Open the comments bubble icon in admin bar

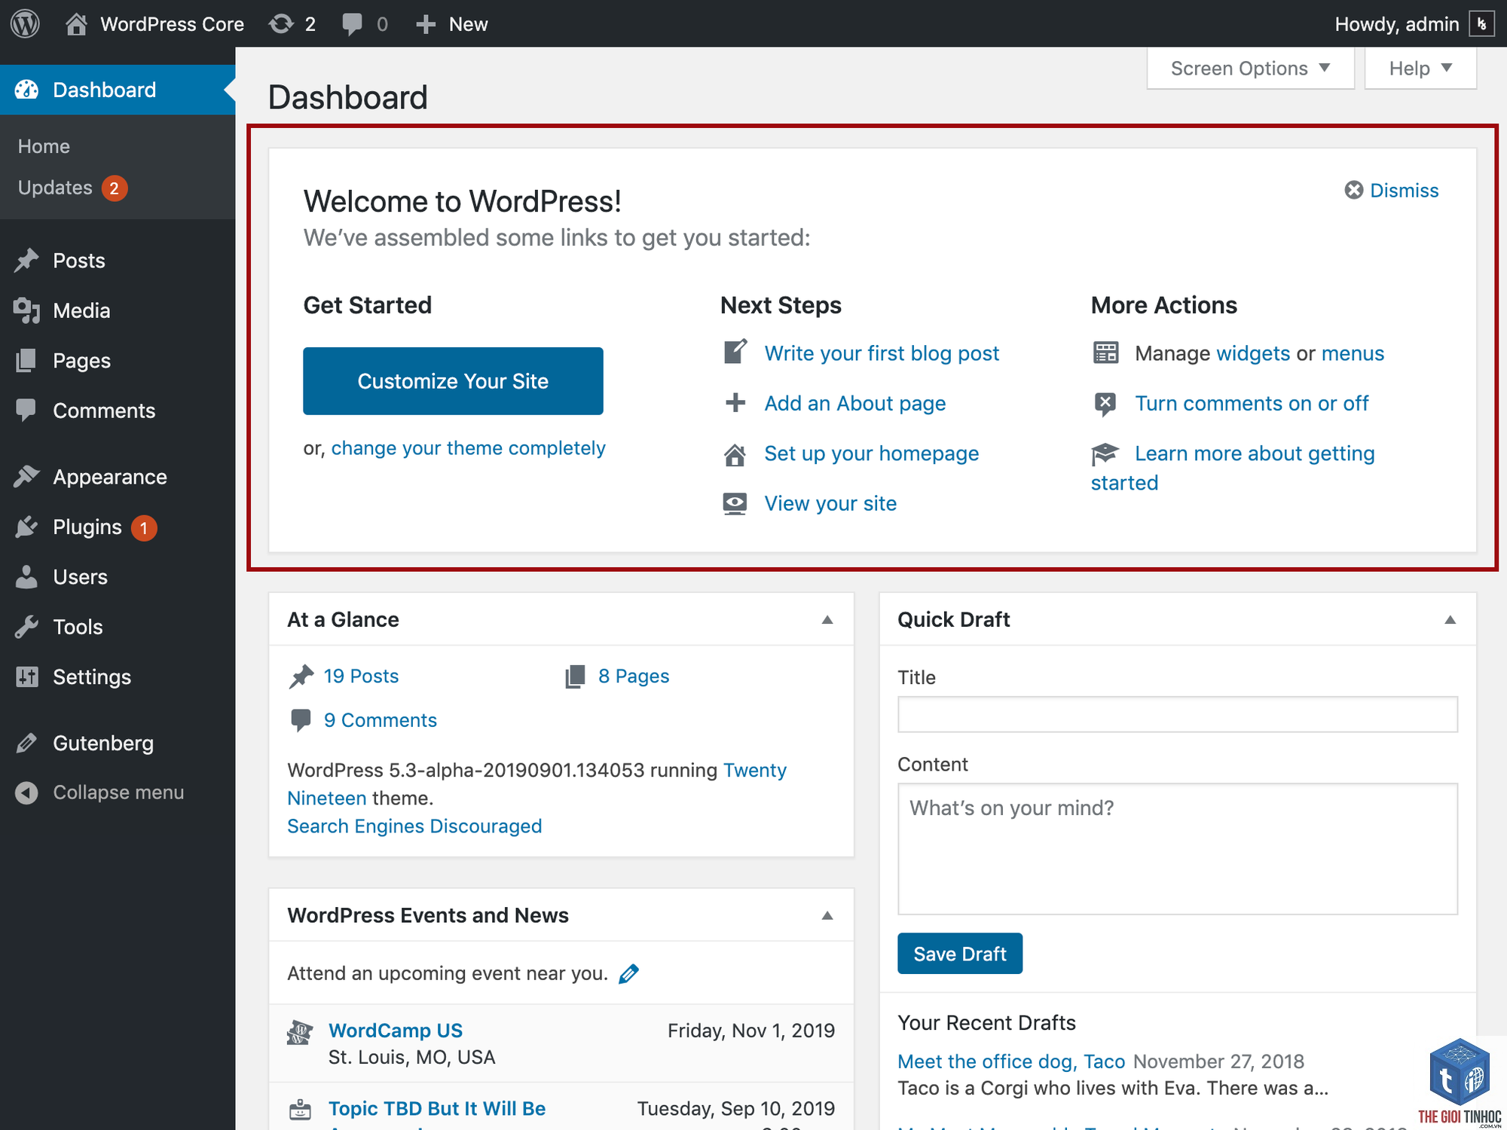(352, 24)
